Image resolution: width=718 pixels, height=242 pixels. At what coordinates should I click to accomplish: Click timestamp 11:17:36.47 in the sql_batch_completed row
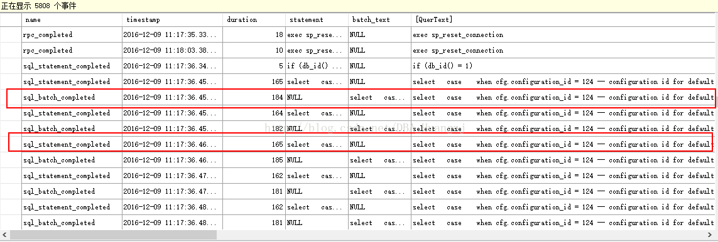coord(170,191)
